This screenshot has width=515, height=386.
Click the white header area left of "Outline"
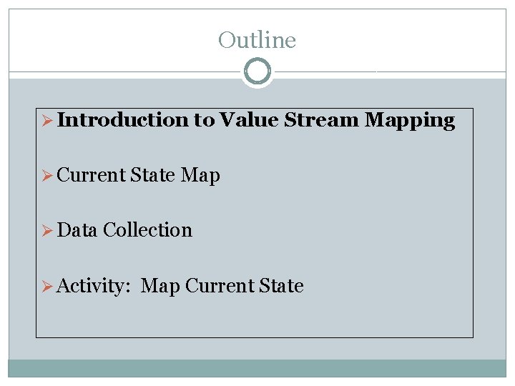pos(107,40)
